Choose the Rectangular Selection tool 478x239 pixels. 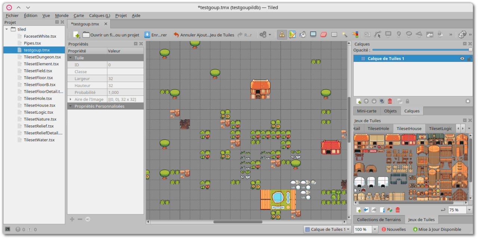(x=334, y=34)
